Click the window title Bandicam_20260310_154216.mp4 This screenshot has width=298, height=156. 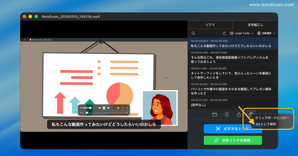(x=71, y=17)
